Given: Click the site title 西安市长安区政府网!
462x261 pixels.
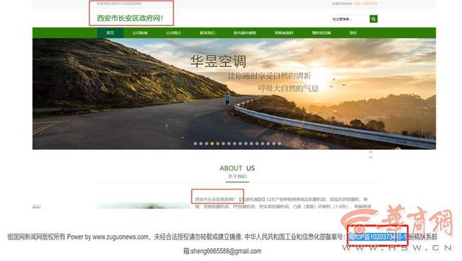Looking at the screenshot, I should tap(130, 18).
